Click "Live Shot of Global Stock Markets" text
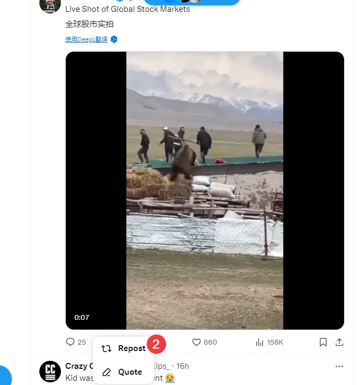This screenshot has height=385, width=364. pyautogui.click(x=127, y=9)
